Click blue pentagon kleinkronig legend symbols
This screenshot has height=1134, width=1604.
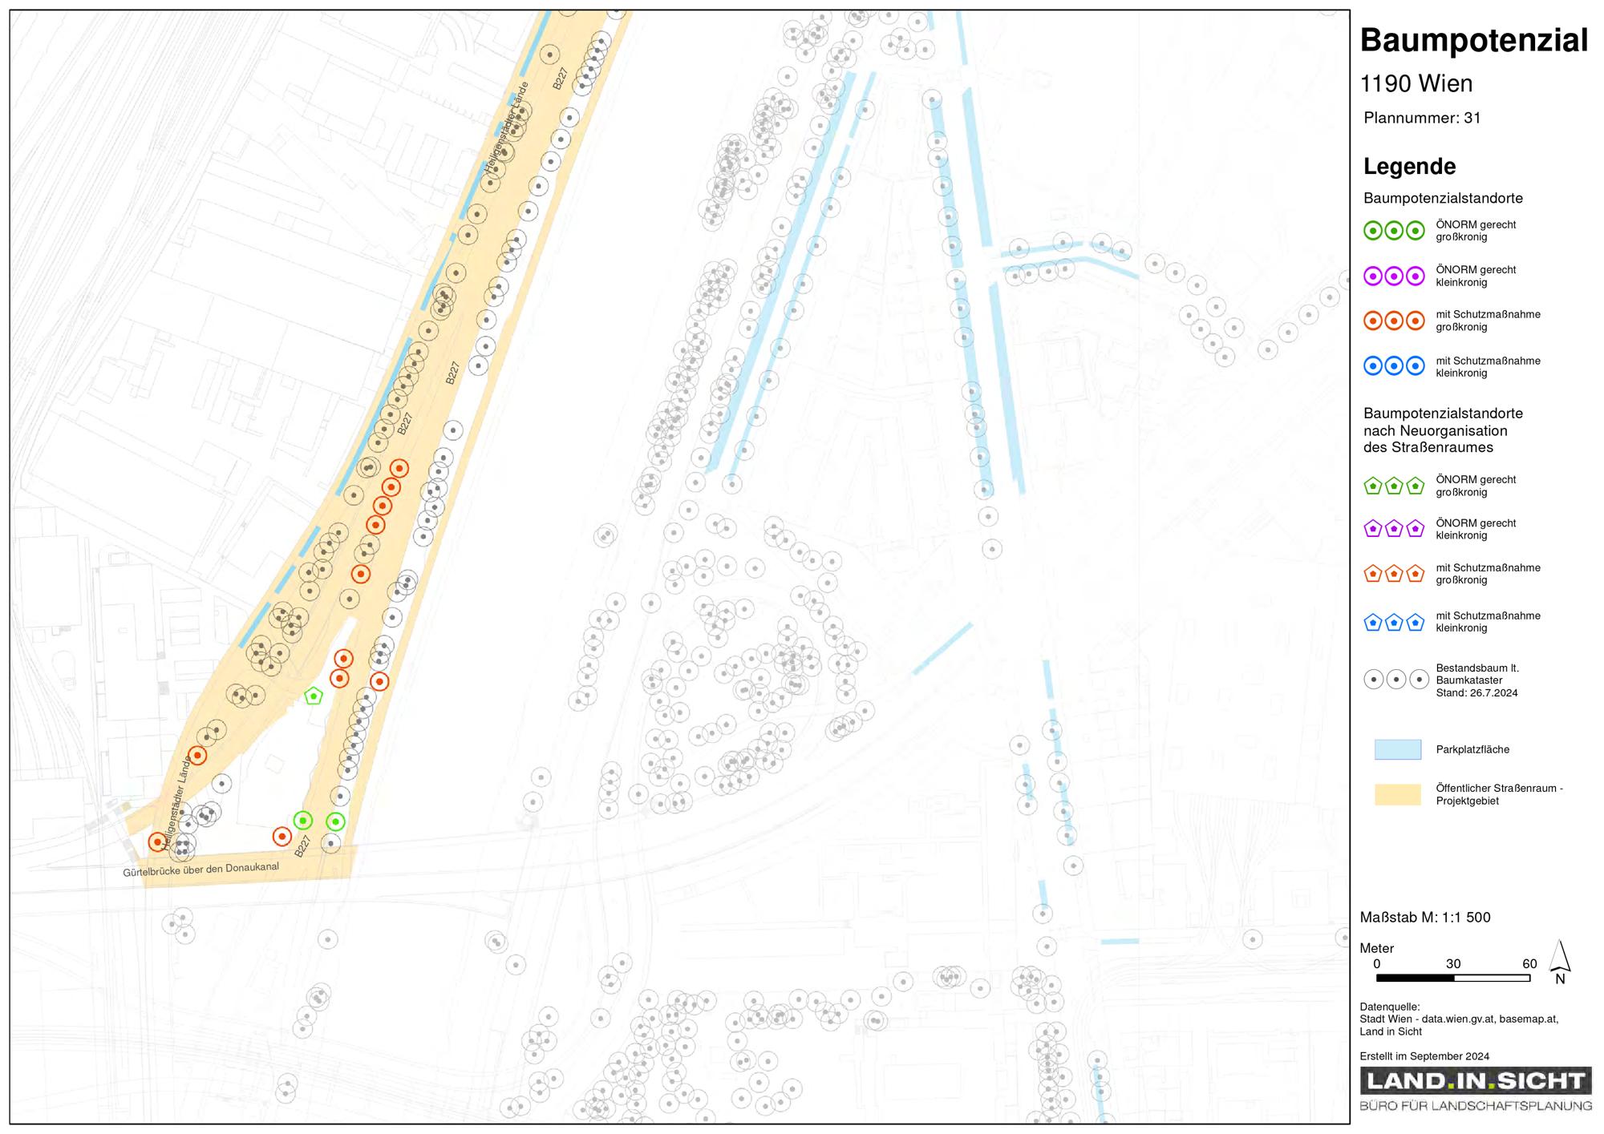1394,622
